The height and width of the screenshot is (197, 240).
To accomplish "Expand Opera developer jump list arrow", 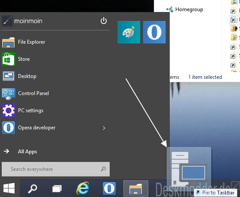I will pos(104,128).
